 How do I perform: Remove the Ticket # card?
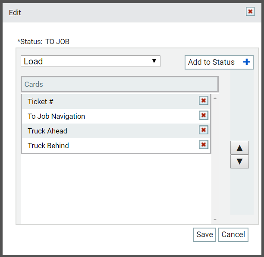coord(203,101)
